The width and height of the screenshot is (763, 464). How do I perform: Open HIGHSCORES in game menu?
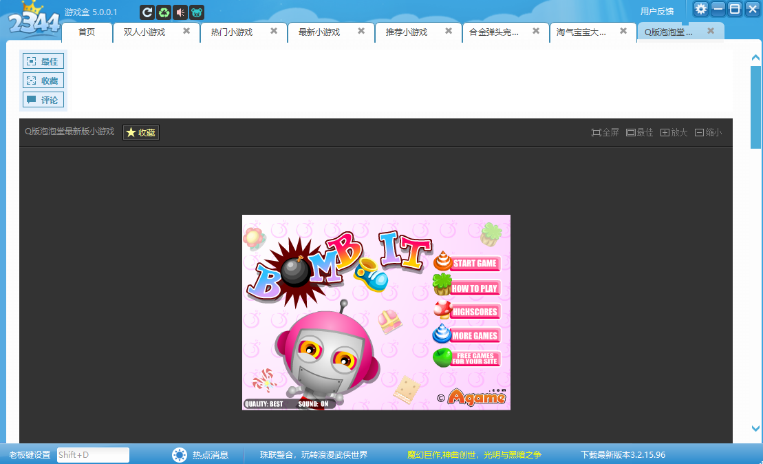[467, 312]
